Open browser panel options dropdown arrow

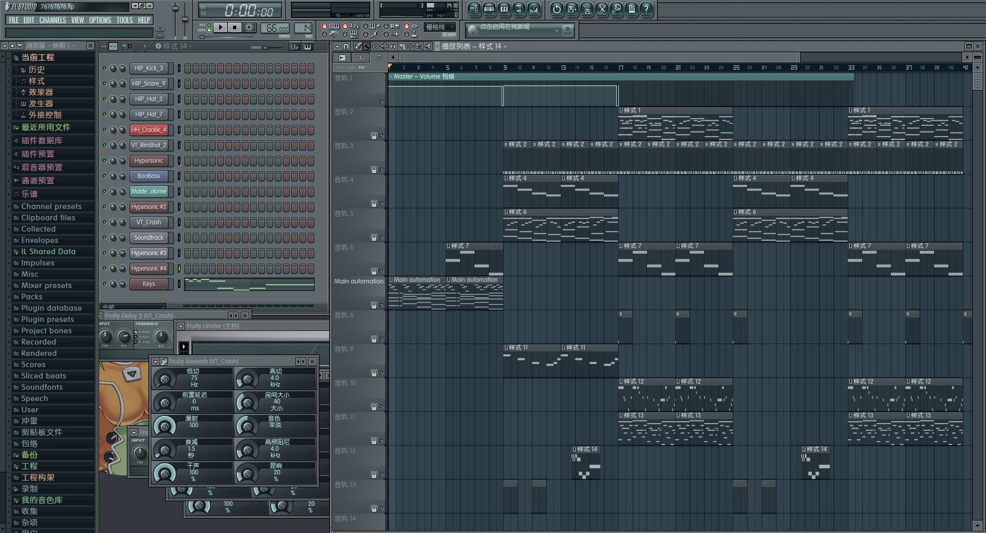tap(4, 46)
